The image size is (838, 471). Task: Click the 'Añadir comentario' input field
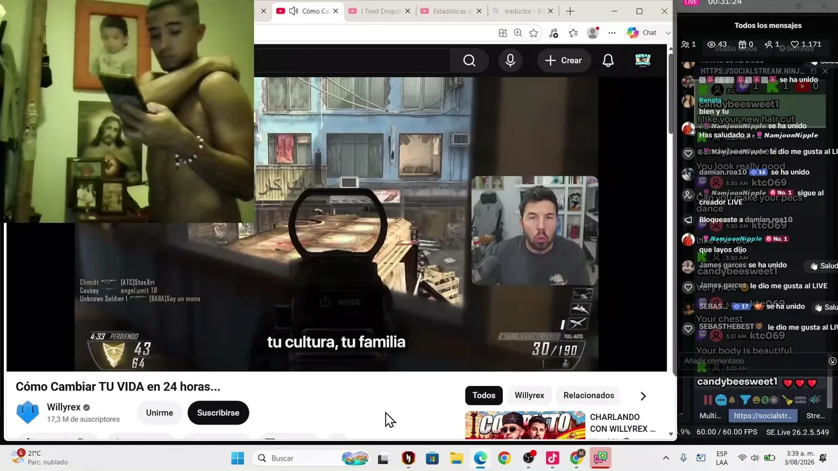tap(754, 361)
